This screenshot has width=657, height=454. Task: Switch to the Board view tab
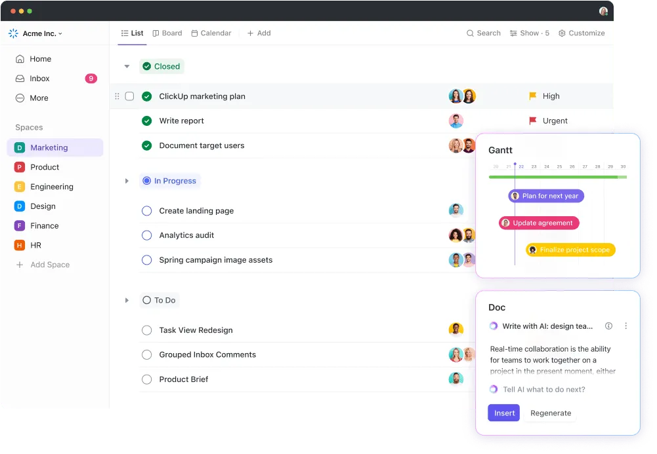[x=167, y=33]
